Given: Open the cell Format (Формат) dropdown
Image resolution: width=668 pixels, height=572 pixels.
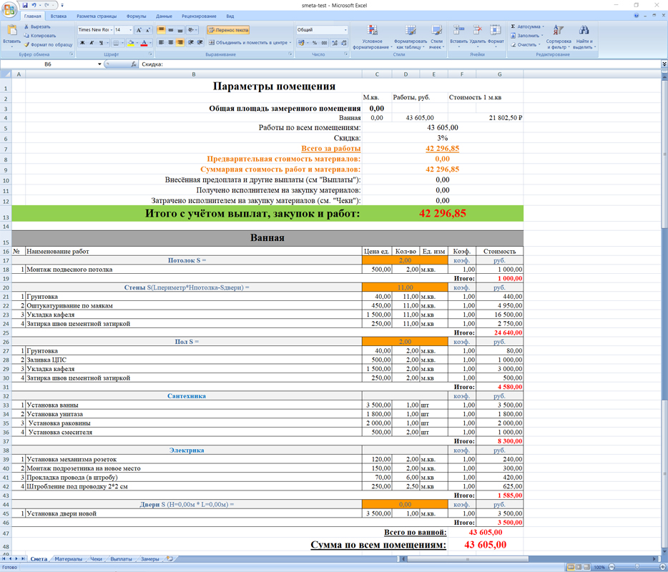Looking at the screenshot, I should (x=496, y=36).
